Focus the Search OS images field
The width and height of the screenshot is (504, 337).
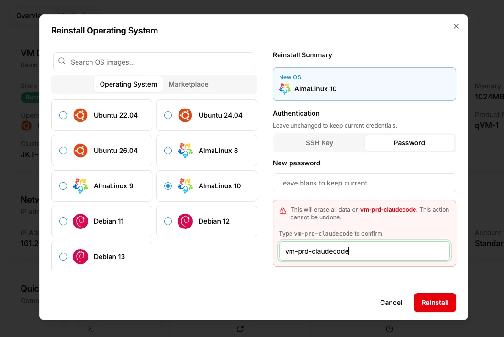(x=154, y=62)
